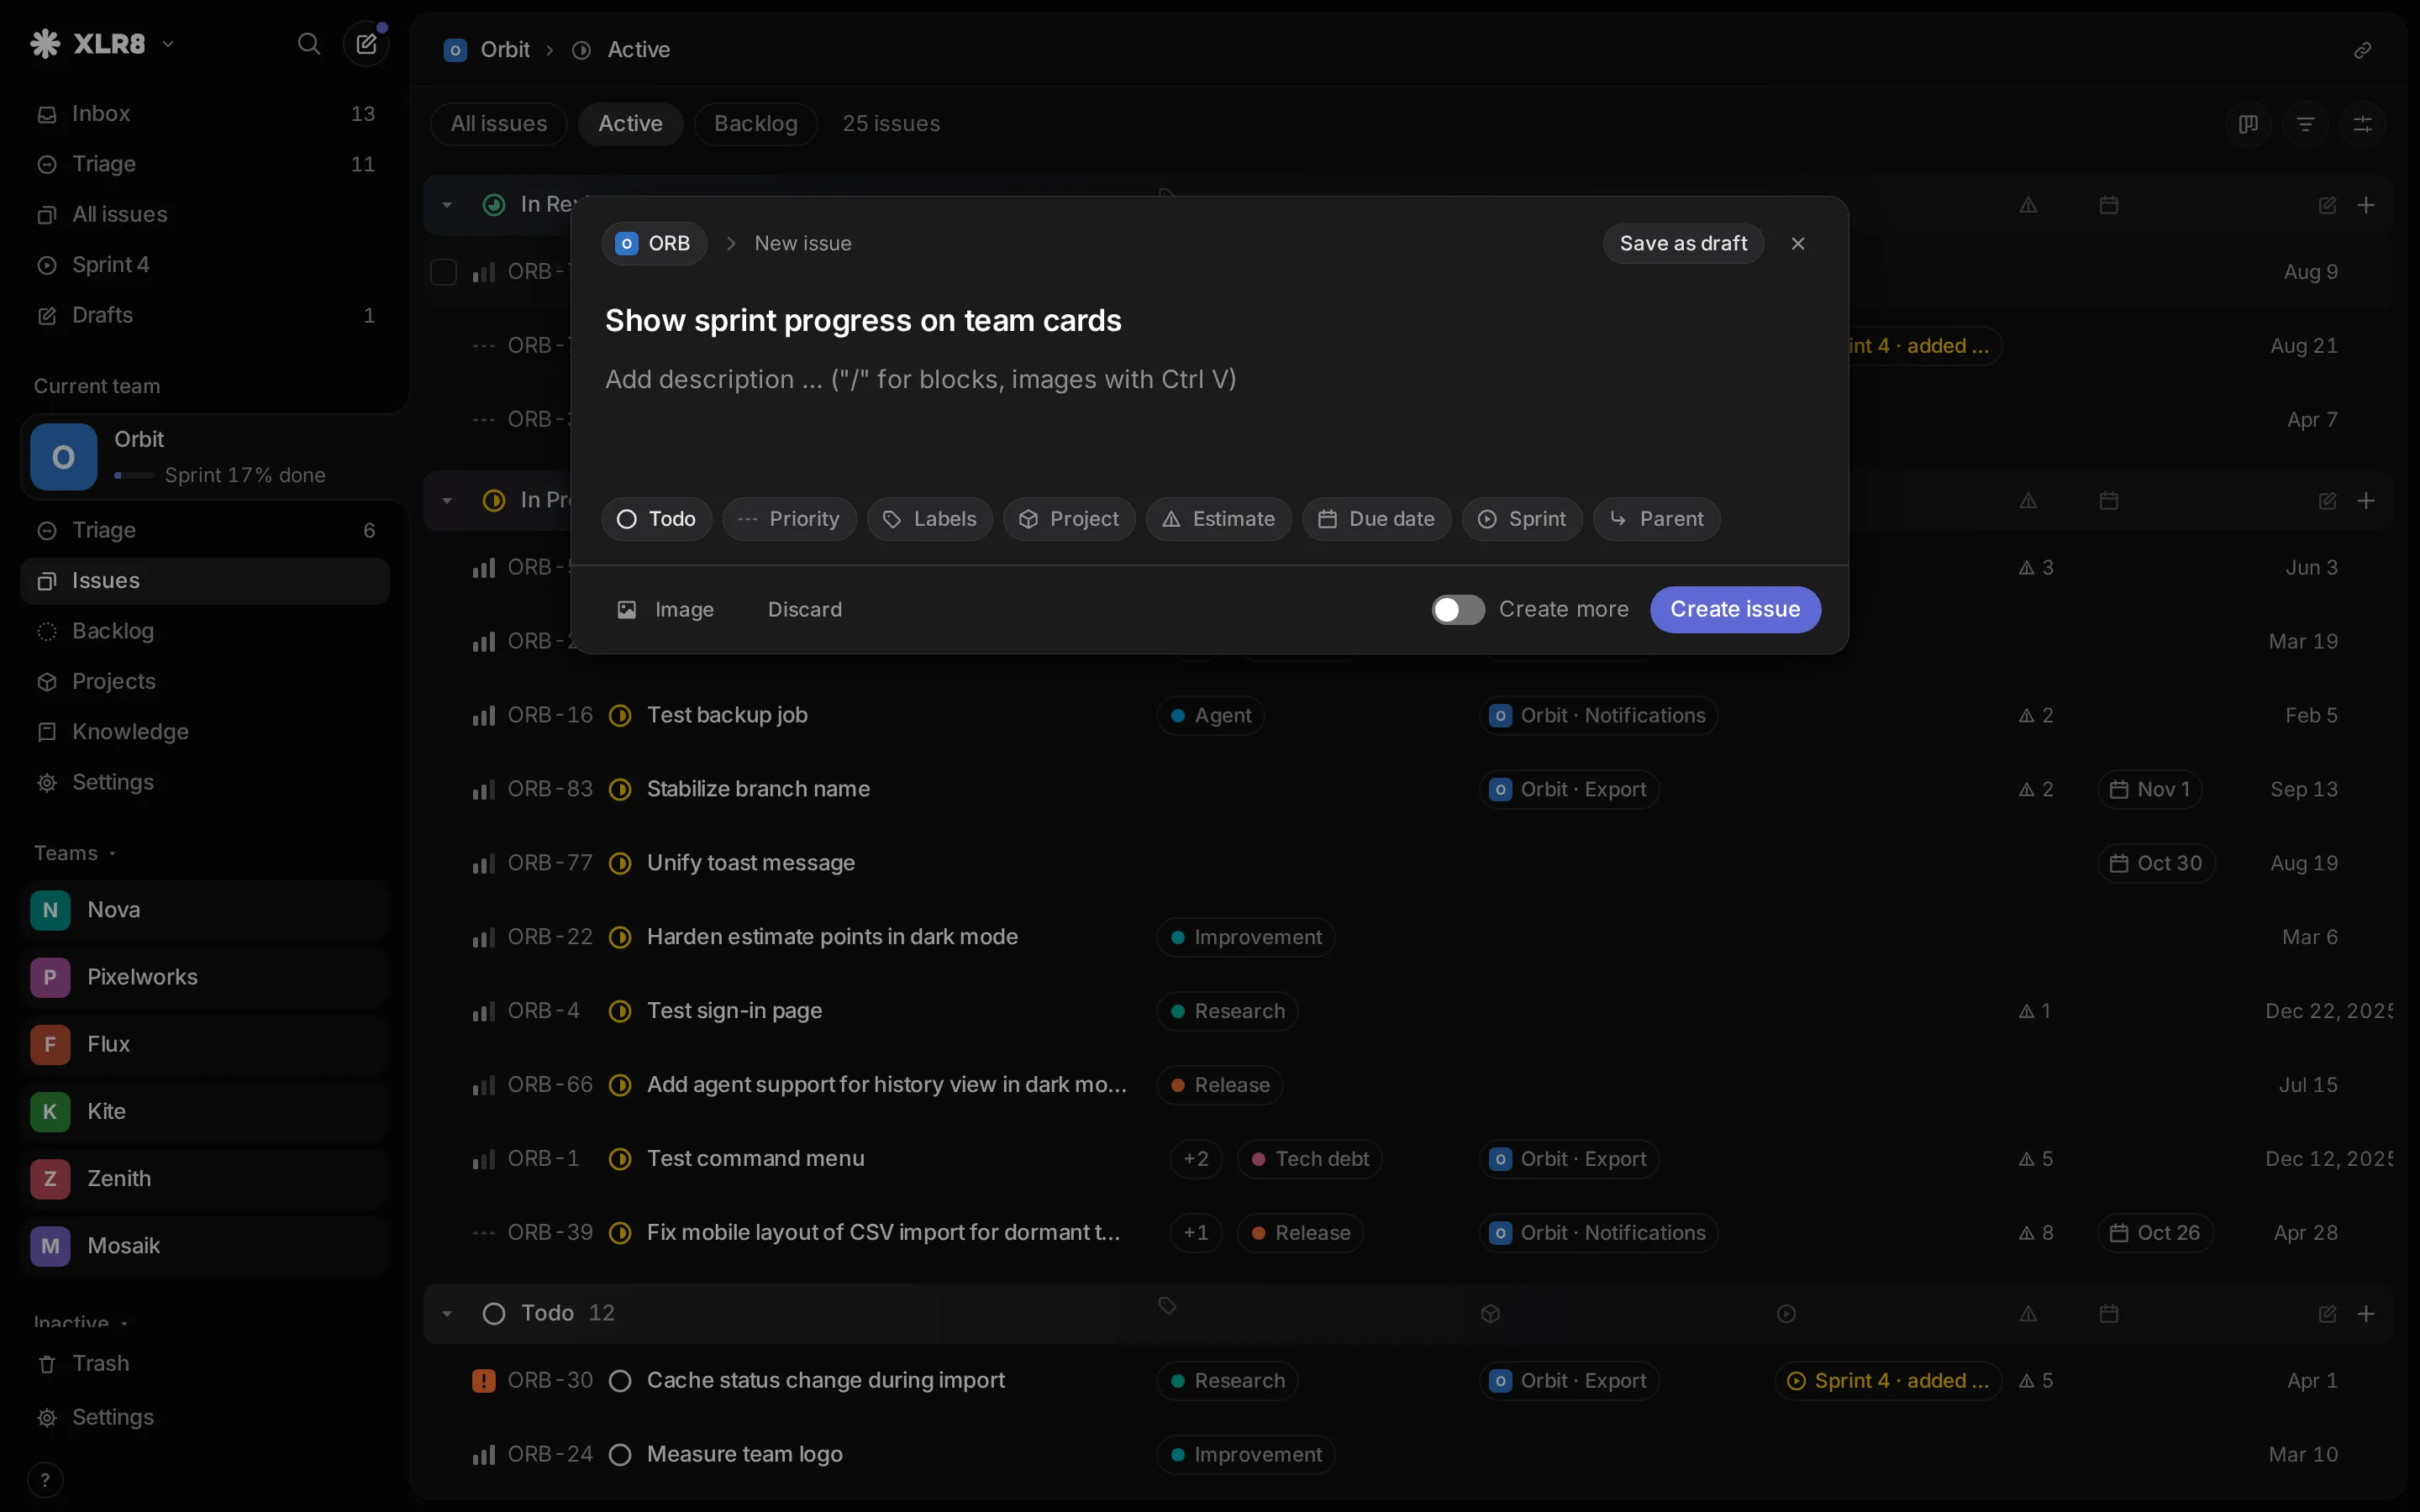2420x1512 pixels.
Task: Close the New issue dialog
Action: (1798, 244)
